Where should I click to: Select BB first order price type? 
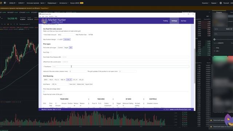coord(71,48)
